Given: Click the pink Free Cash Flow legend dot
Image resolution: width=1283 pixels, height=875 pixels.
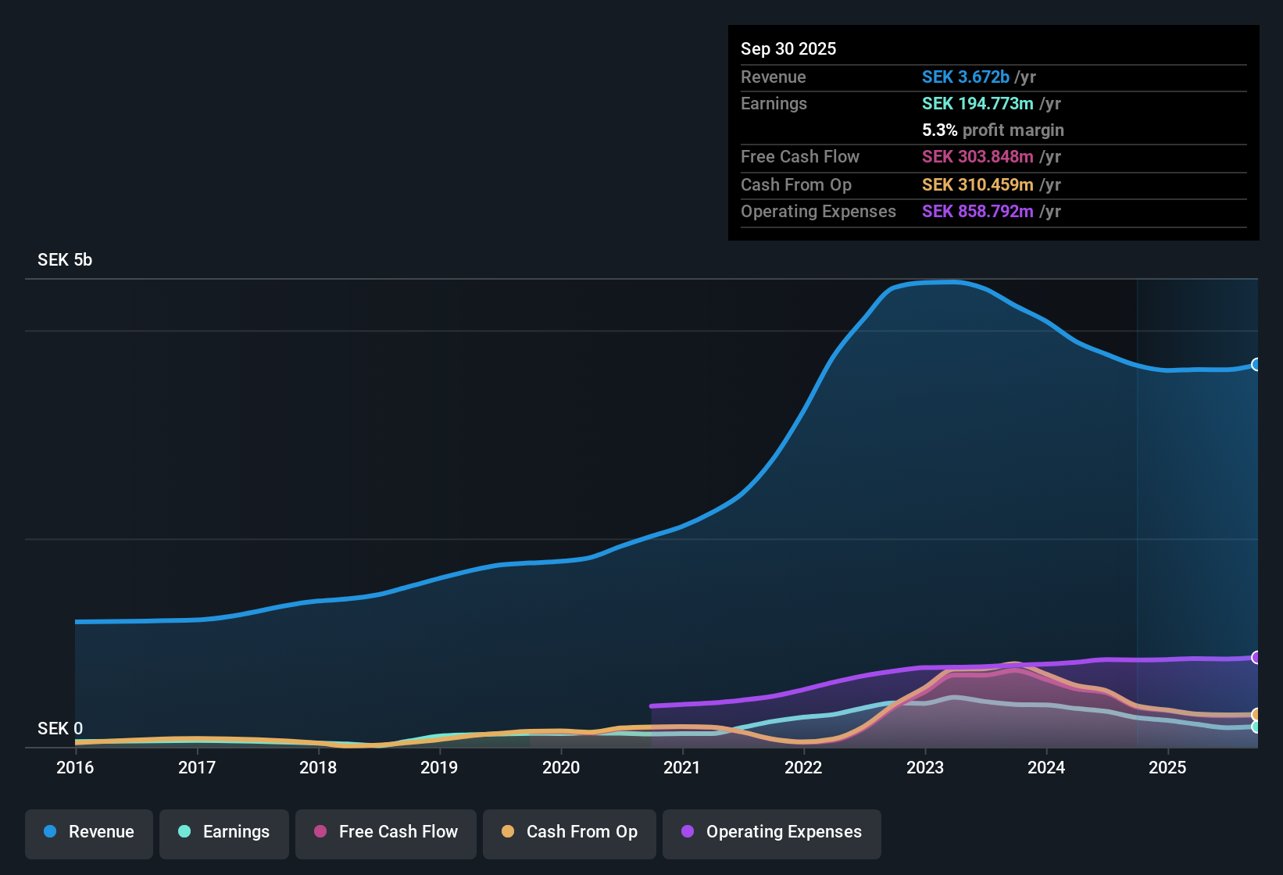Looking at the screenshot, I should click(x=320, y=832).
